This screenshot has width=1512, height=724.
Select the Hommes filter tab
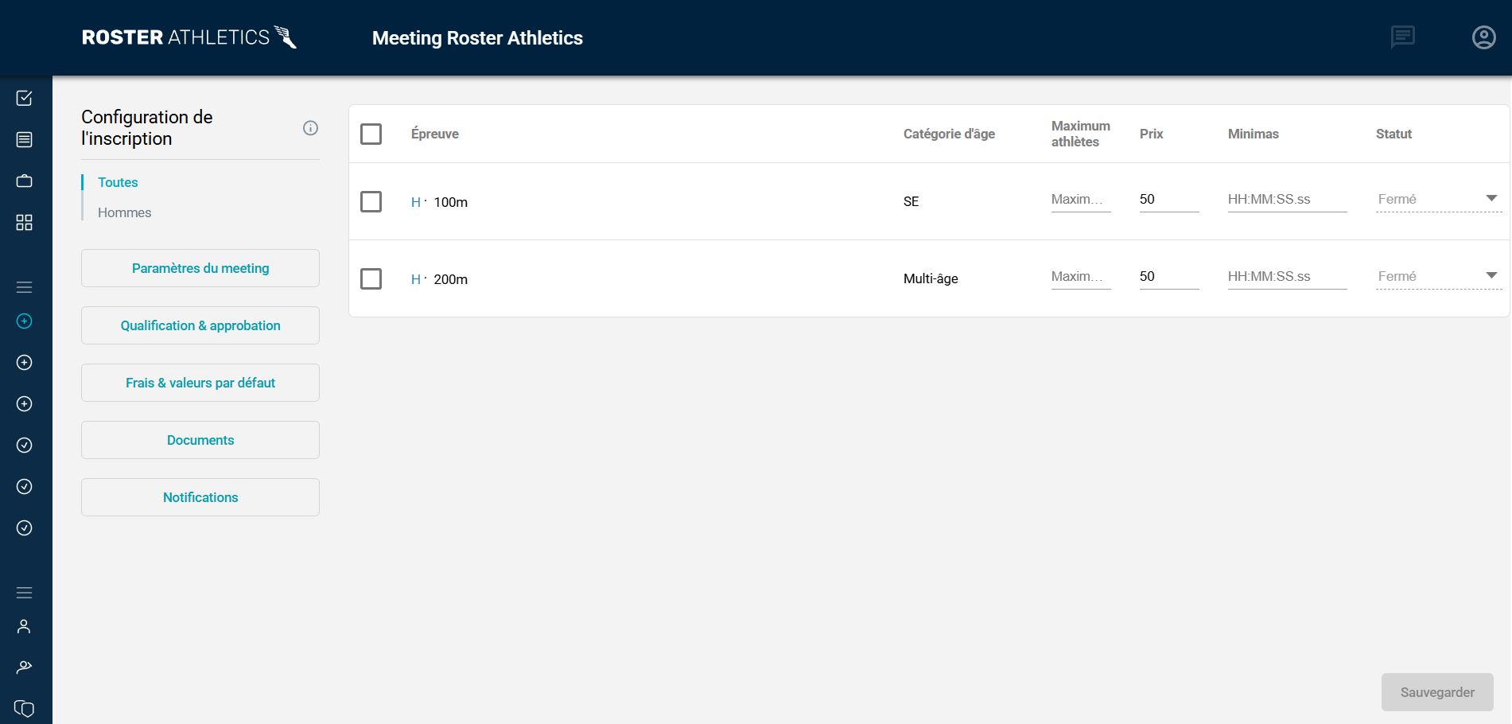tap(124, 212)
